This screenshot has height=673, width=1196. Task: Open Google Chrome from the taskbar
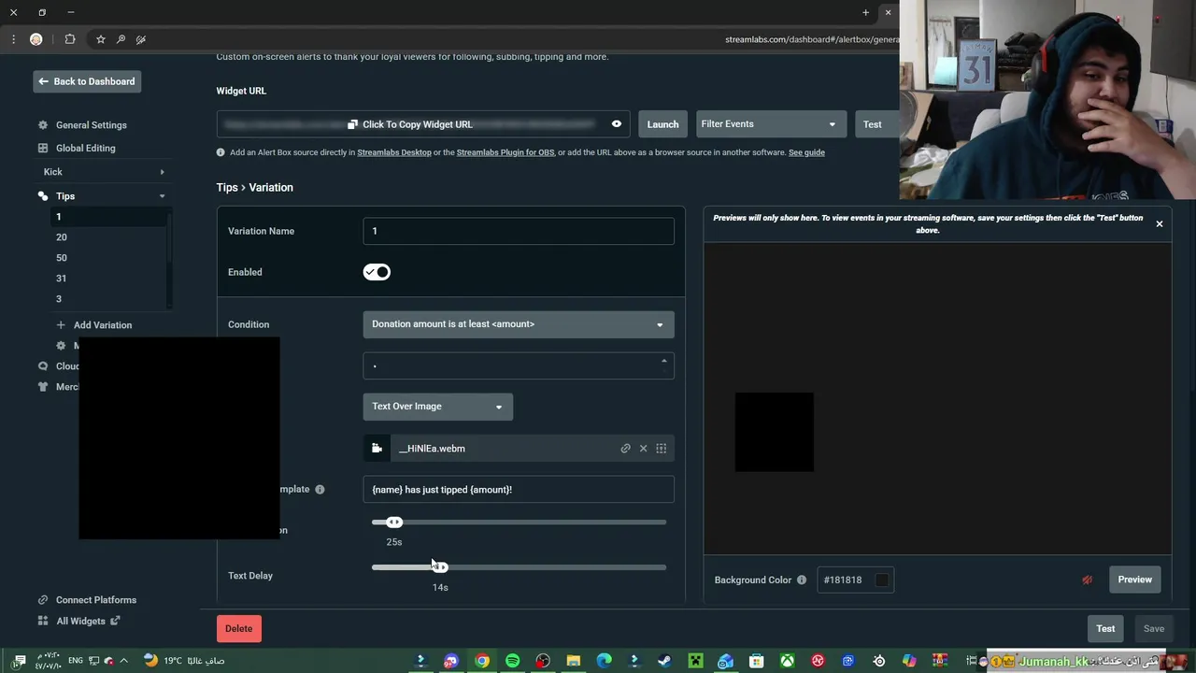[x=482, y=661]
